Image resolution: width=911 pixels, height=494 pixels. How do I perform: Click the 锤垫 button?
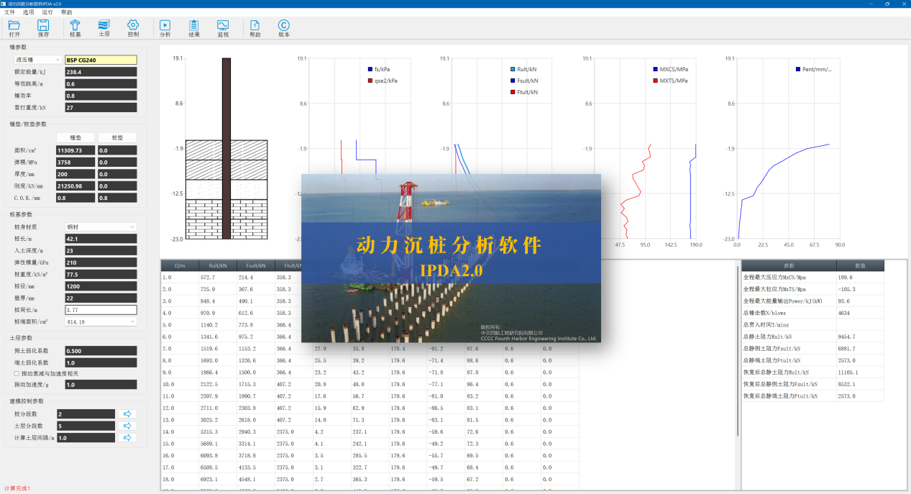point(75,137)
